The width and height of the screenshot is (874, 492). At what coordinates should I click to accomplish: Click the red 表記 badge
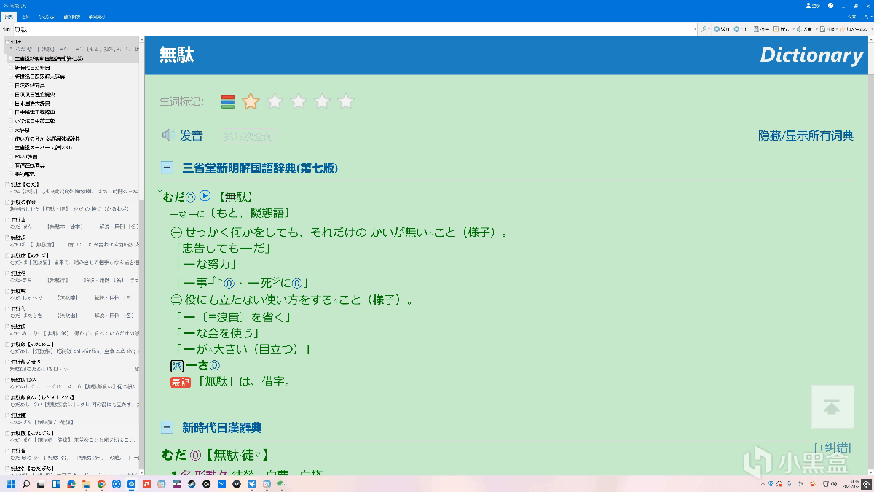[x=180, y=382]
